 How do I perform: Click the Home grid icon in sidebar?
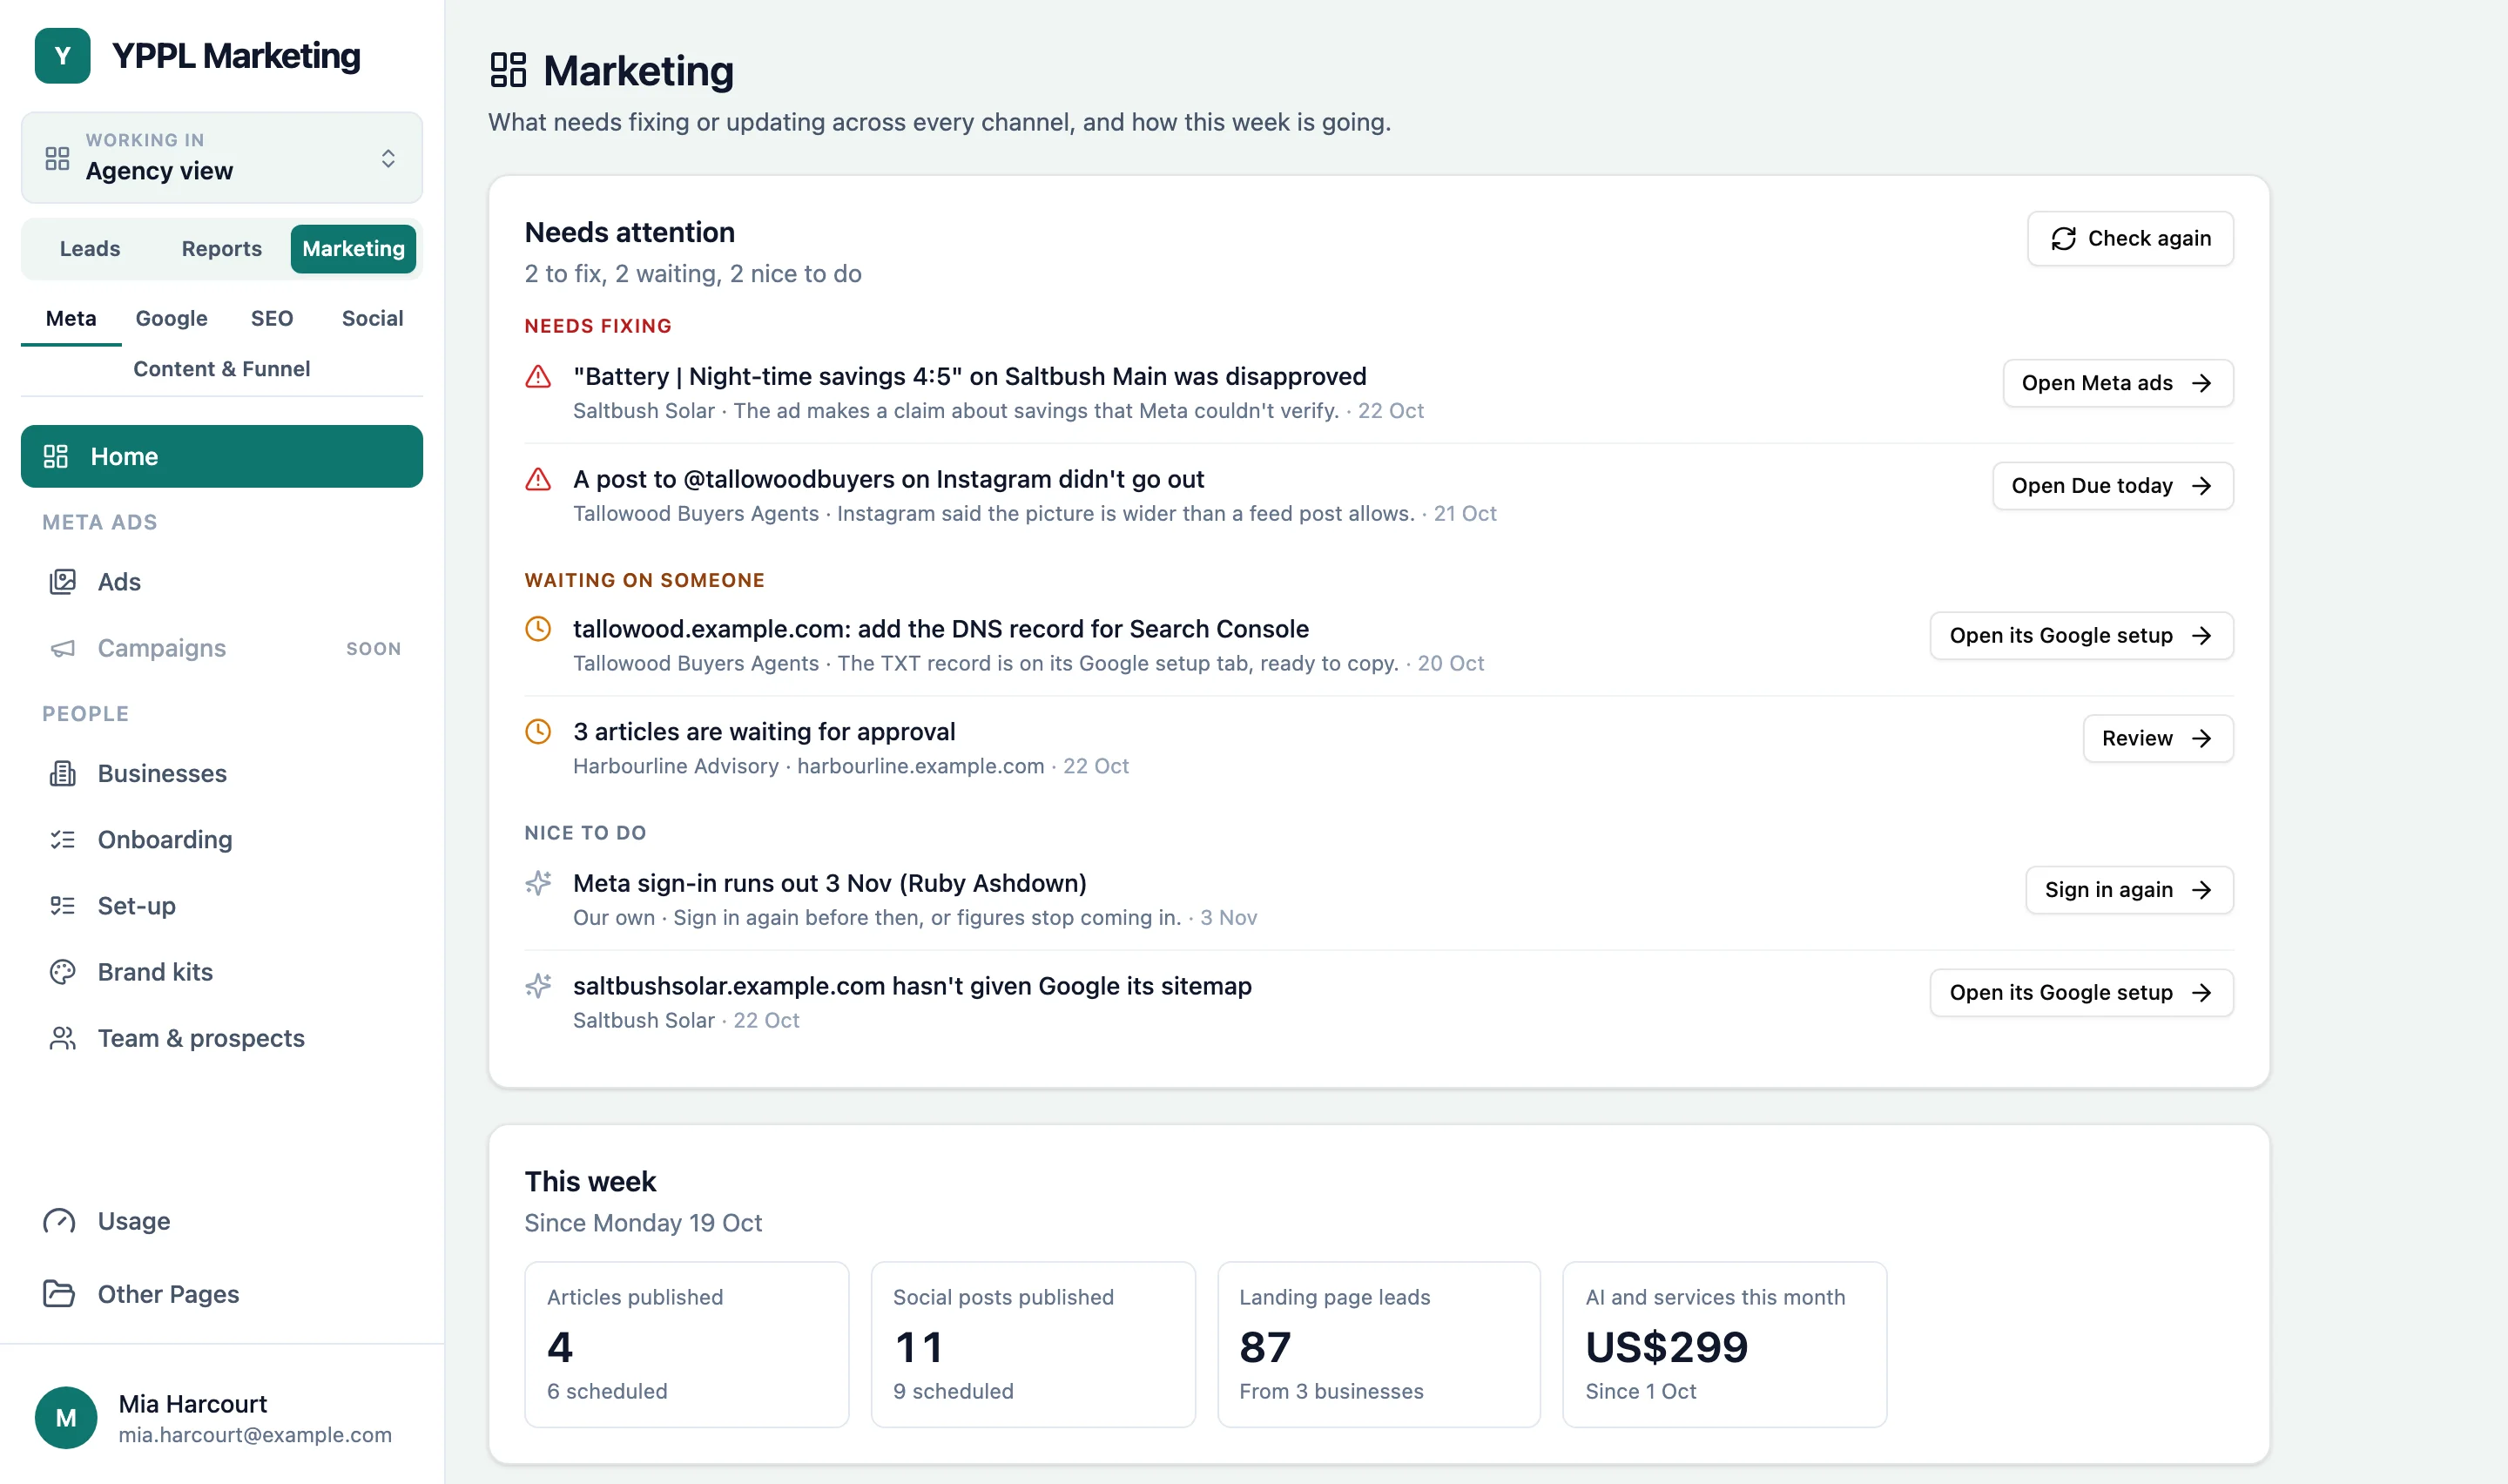pos(56,456)
